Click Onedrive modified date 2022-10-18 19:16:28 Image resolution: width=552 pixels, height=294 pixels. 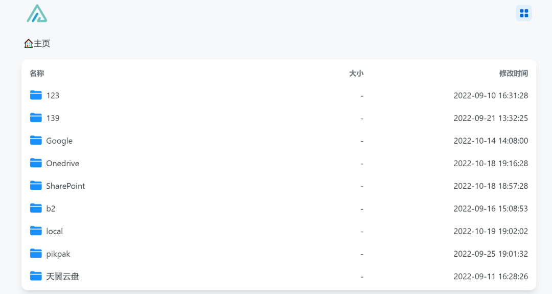(x=491, y=164)
